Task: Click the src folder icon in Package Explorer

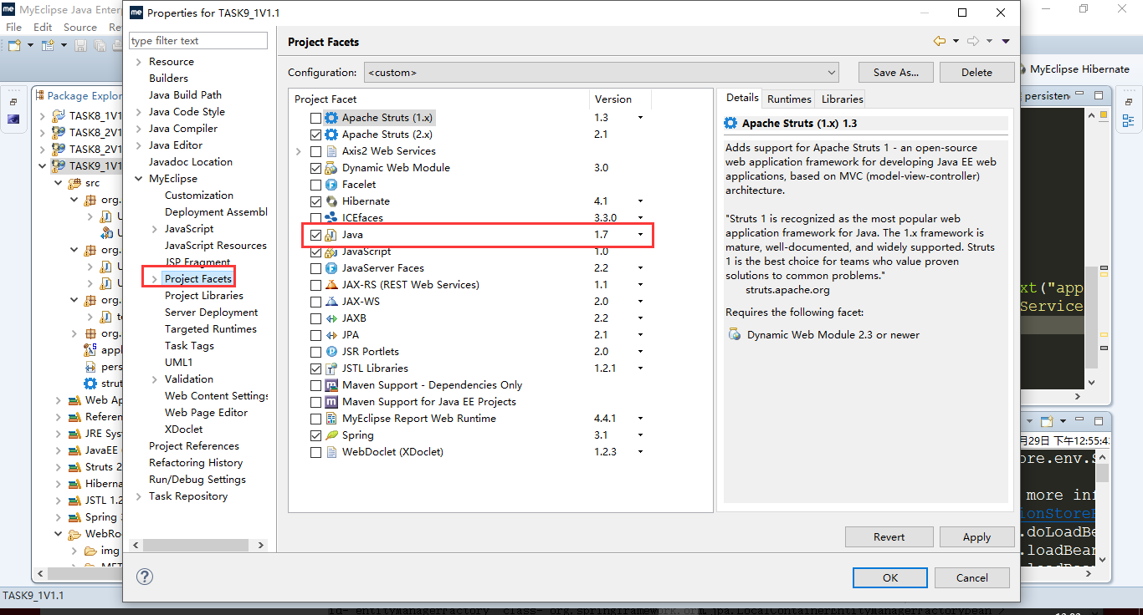Action: coord(75,183)
